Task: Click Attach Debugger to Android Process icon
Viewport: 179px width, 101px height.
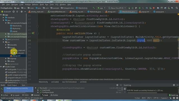Action: (x=150, y=8)
